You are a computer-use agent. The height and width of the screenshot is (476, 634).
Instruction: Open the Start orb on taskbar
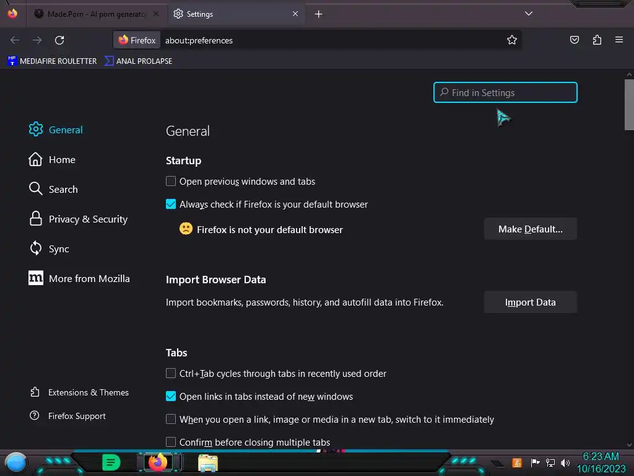(x=16, y=463)
